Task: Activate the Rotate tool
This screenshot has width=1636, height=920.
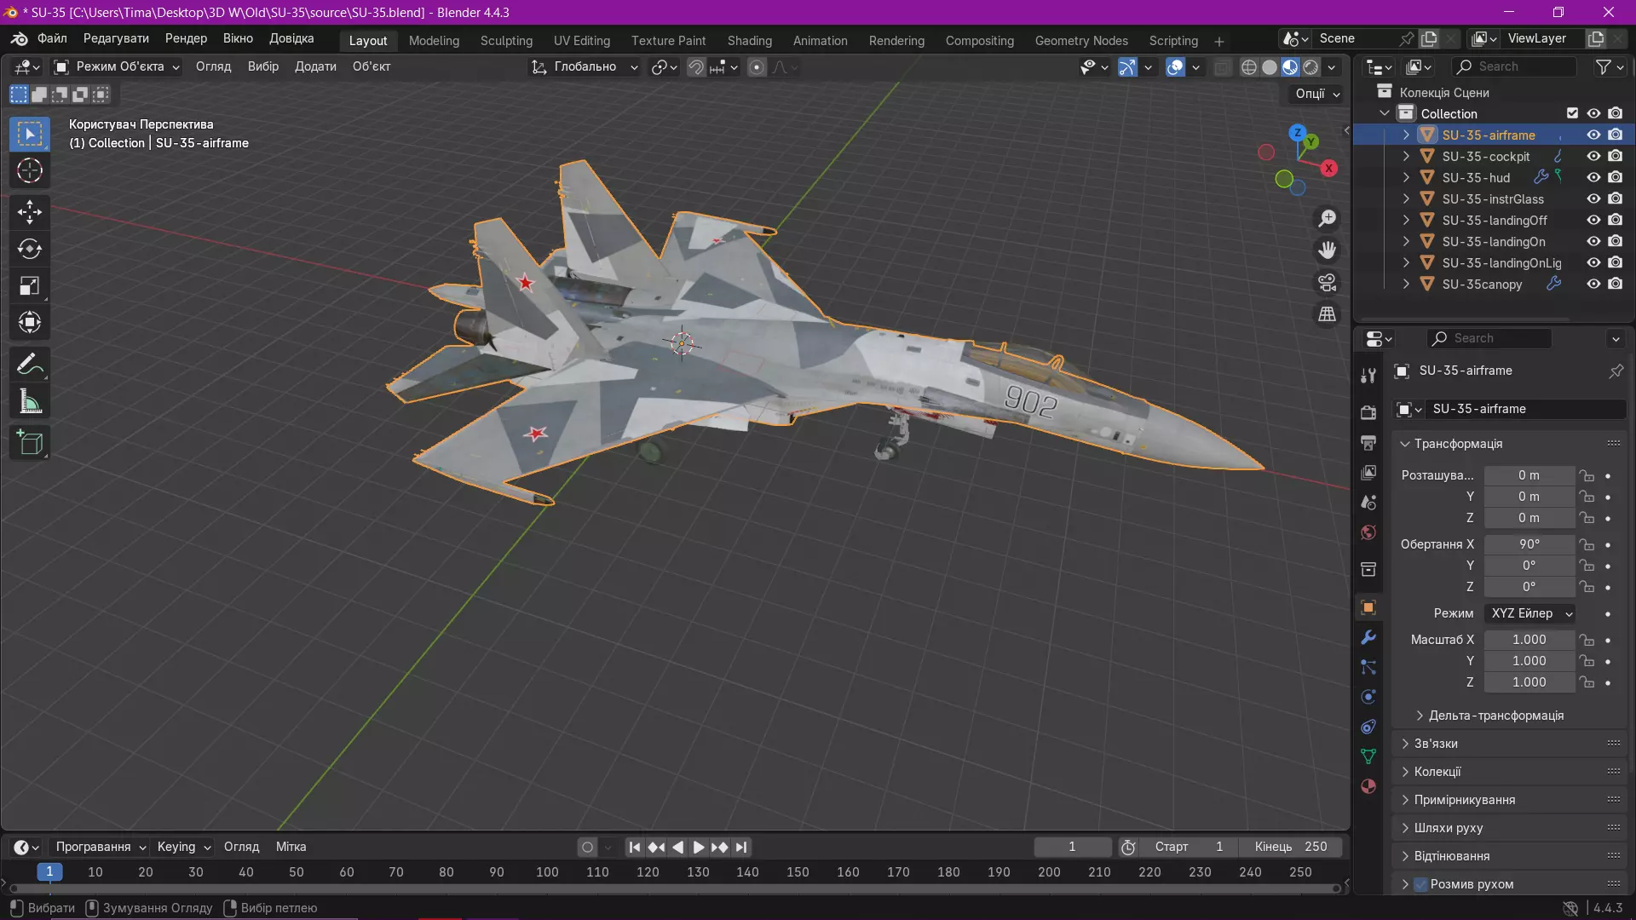Action: point(30,249)
